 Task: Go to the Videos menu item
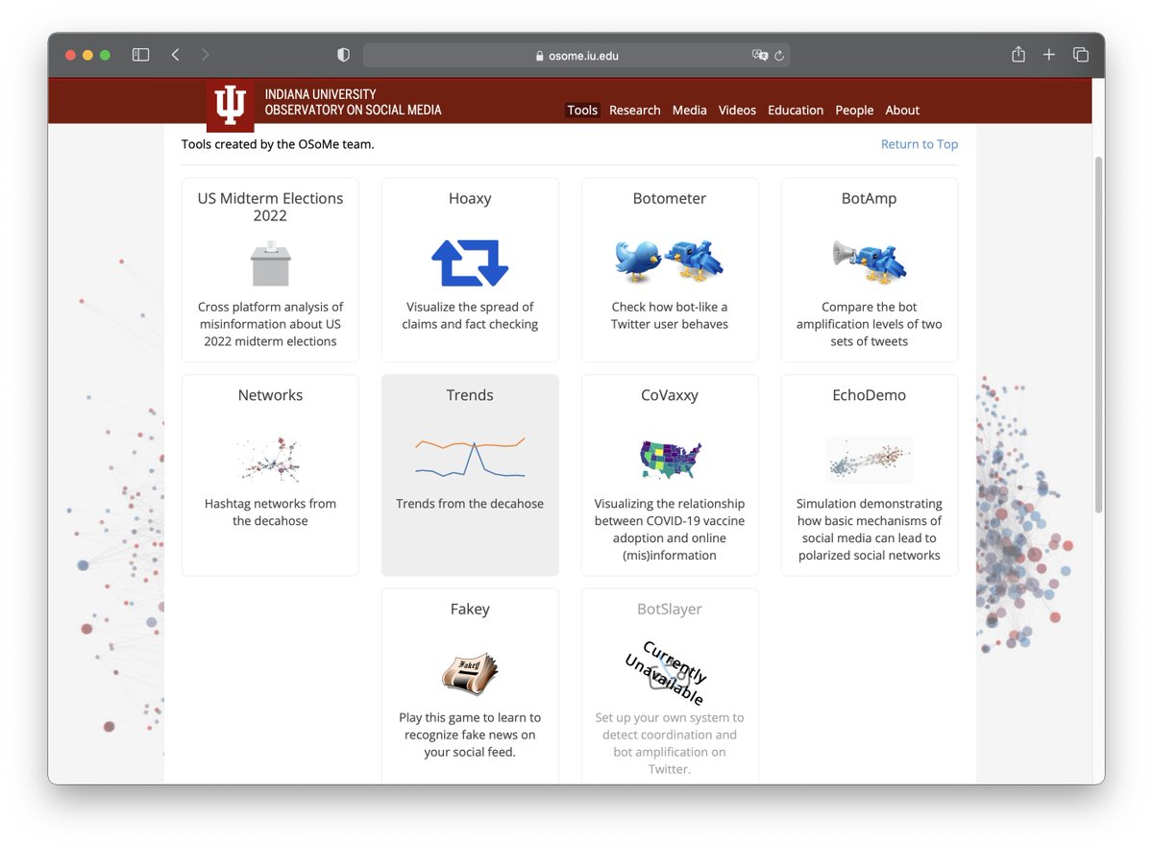[737, 110]
